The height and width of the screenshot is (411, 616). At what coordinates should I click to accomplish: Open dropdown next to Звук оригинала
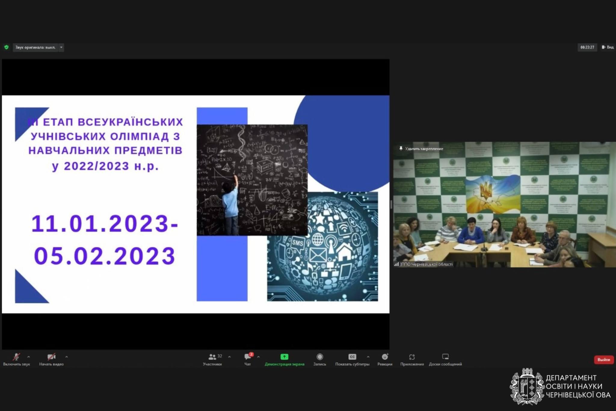coord(61,47)
